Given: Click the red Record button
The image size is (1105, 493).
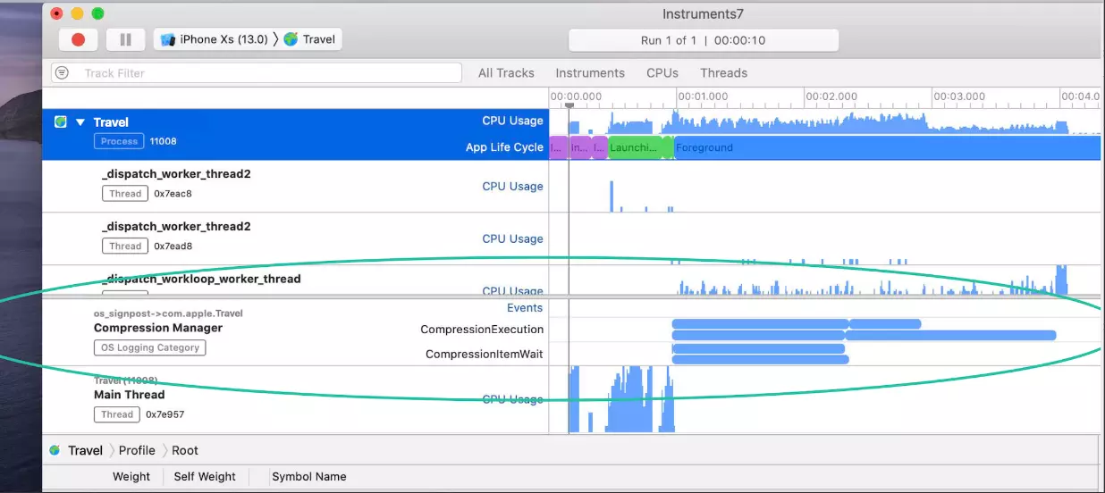Looking at the screenshot, I should pyautogui.click(x=78, y=39).
